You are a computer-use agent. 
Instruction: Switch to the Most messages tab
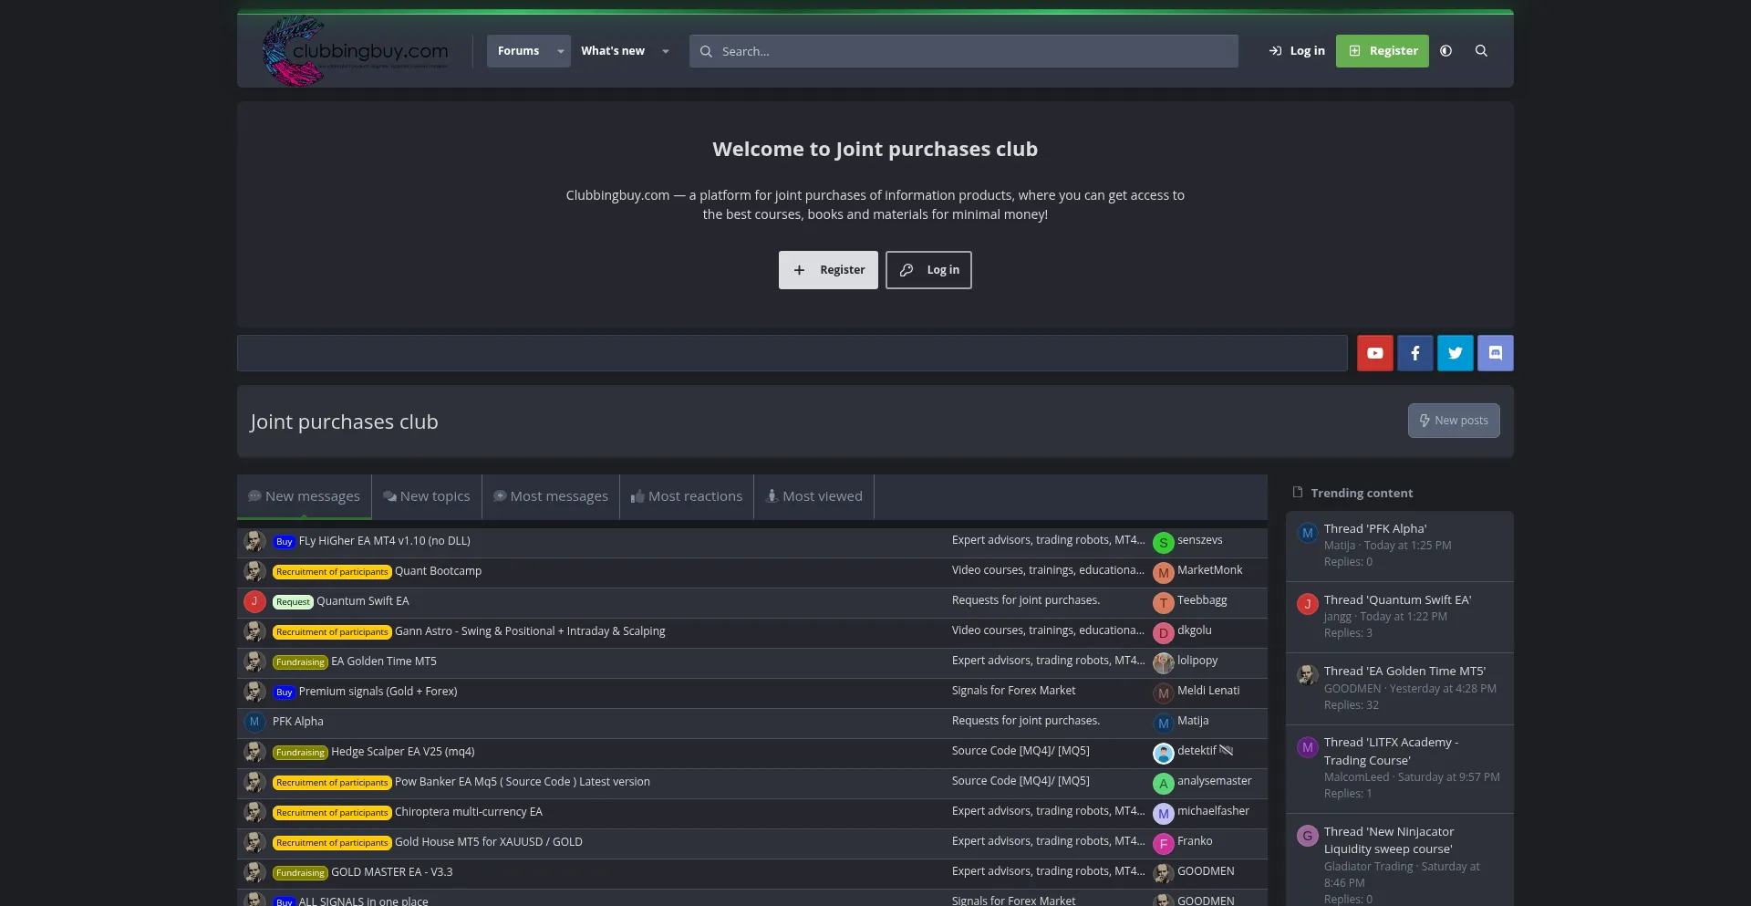tap(551, 496)
